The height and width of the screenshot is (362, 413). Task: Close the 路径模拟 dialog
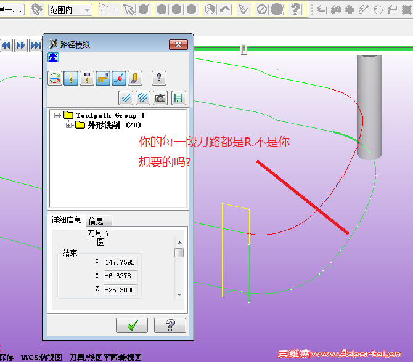[178, 45]
